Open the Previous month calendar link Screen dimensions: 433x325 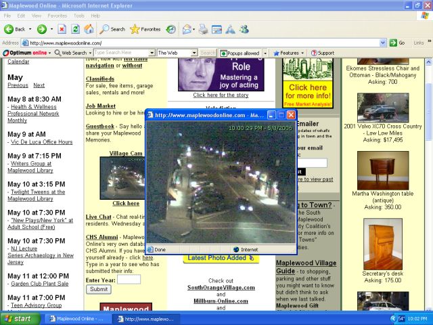[x=18, y=85]
